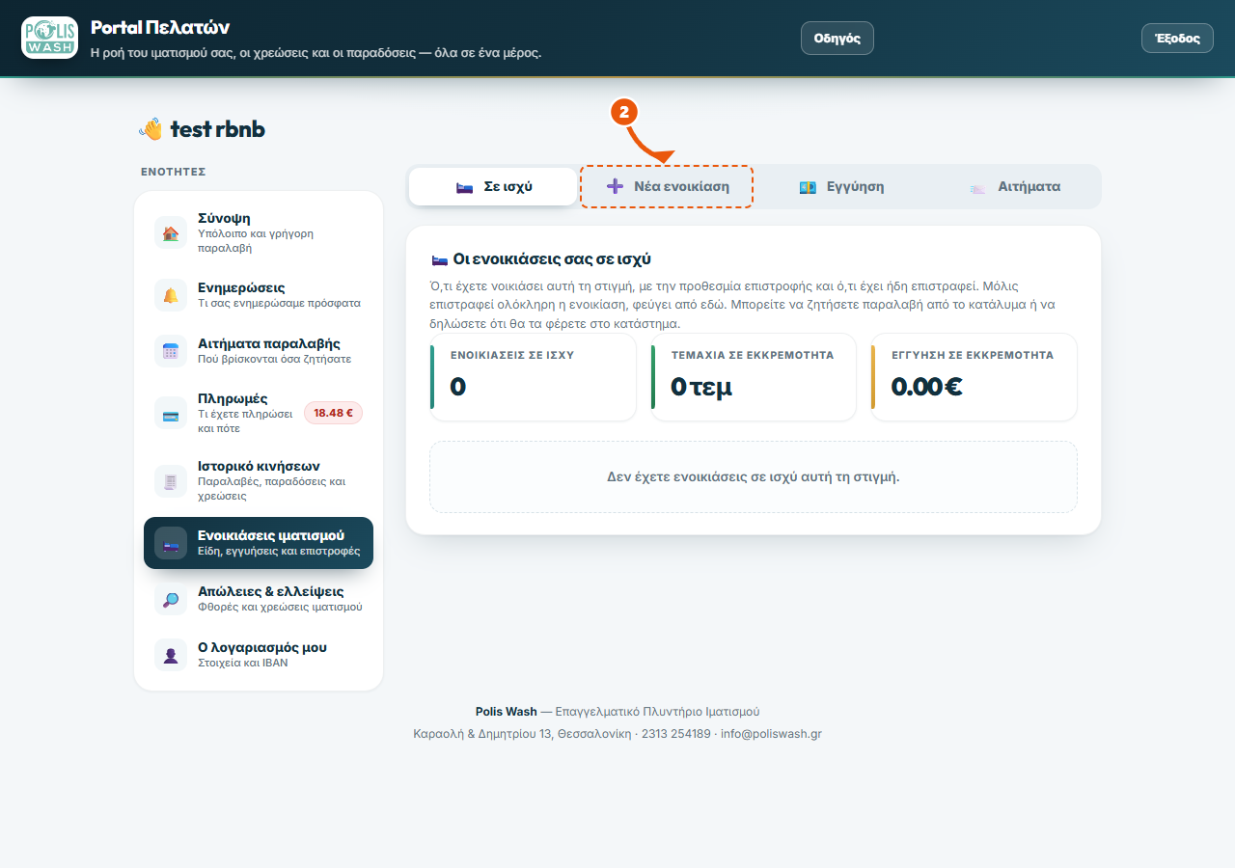
Task: Click the magnifier icon beside Απώλειες & ελλείψεις
Action: coord(171,599)
